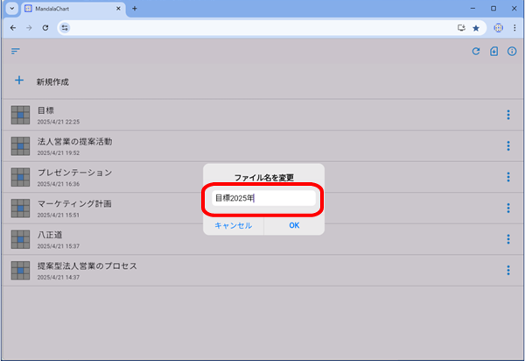Click browser back arrow
This screenshot has height=361, width=525.
(x=13, y=28)
